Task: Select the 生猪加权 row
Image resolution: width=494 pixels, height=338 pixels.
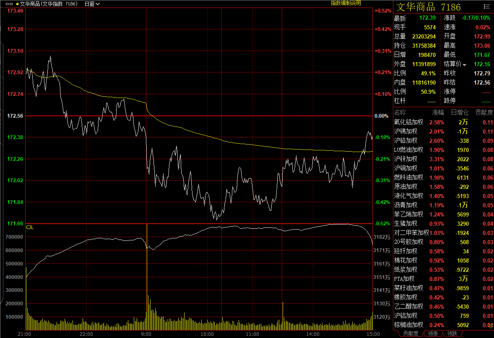Action: (x=406, y=224)
